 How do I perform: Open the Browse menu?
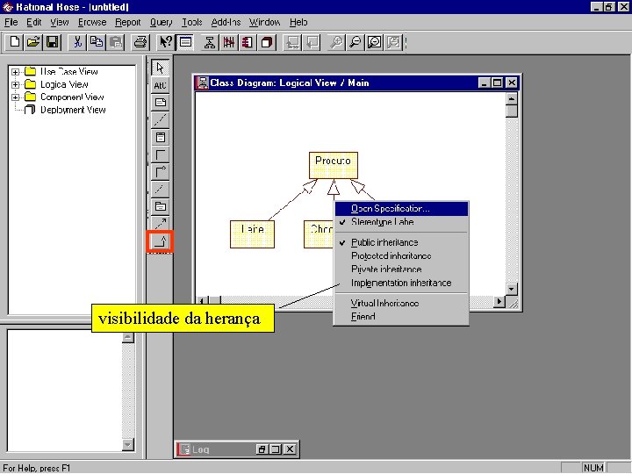pyautogui.click(x=92, y=22)
